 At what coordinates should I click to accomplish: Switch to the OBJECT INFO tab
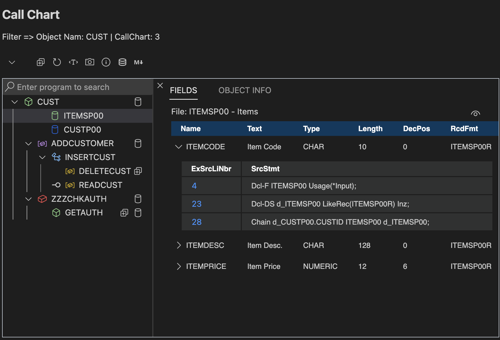(244, 90)
